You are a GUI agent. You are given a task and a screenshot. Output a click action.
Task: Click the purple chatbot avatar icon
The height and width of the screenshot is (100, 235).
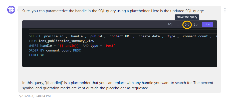pos(11,10)
